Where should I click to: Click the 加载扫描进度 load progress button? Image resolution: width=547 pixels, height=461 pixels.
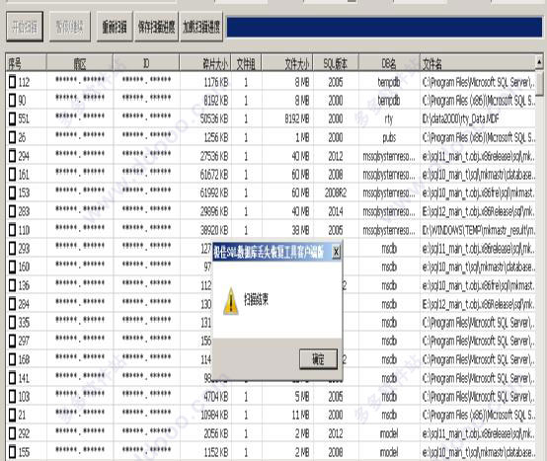[201, 27]
